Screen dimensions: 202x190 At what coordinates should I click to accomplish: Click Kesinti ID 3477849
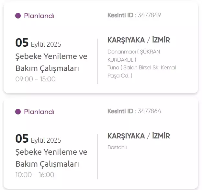pyautogui.click(x=149, y=15)
